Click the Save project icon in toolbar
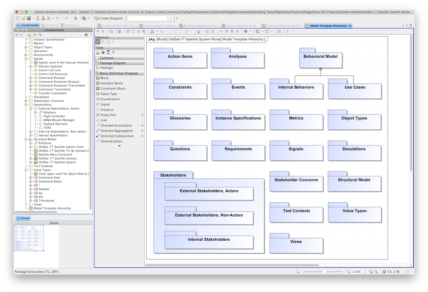 point(28,18)
